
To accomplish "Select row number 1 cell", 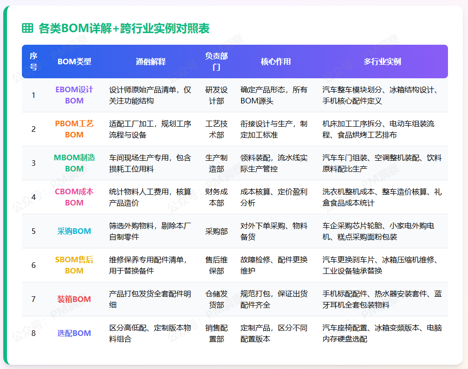I will point(34,95).
